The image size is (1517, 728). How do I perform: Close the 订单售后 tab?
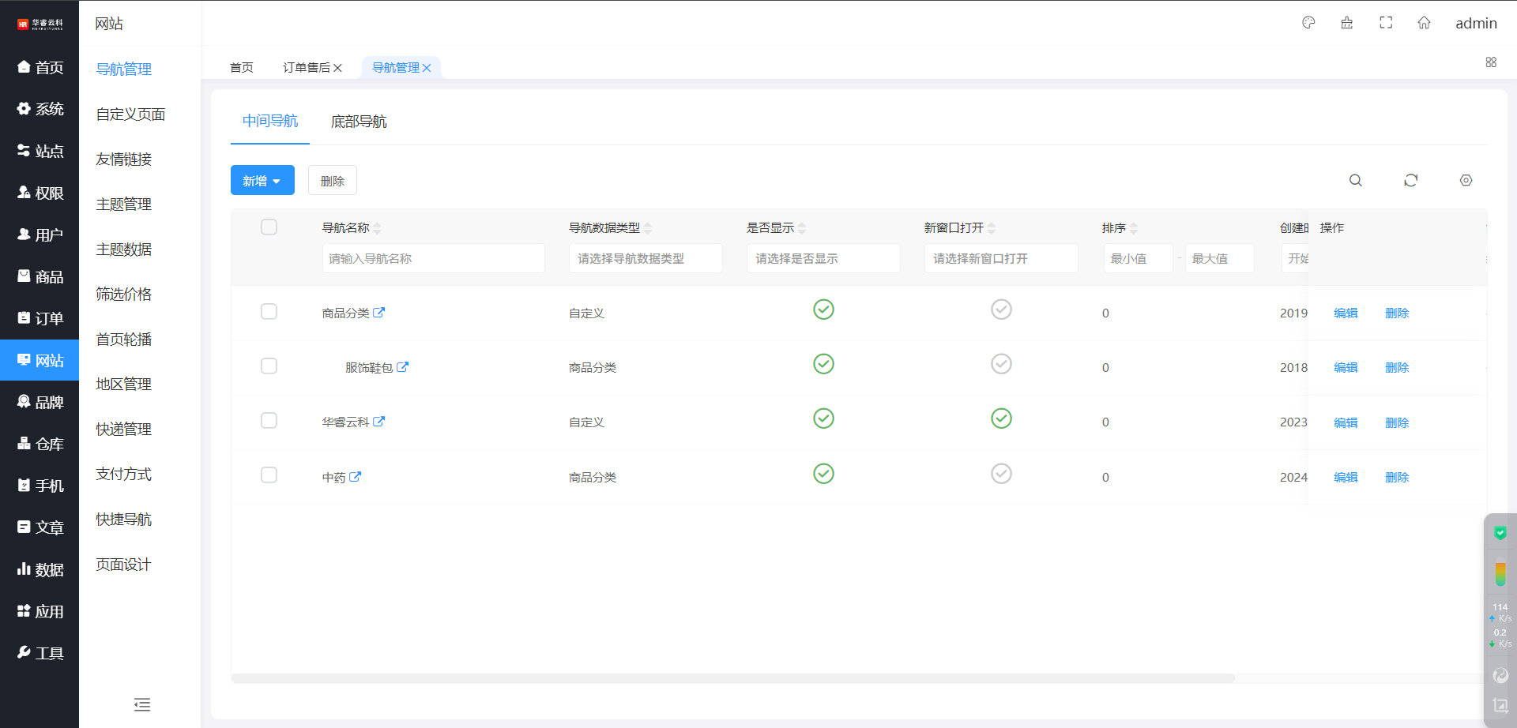(x=337, y=68)
